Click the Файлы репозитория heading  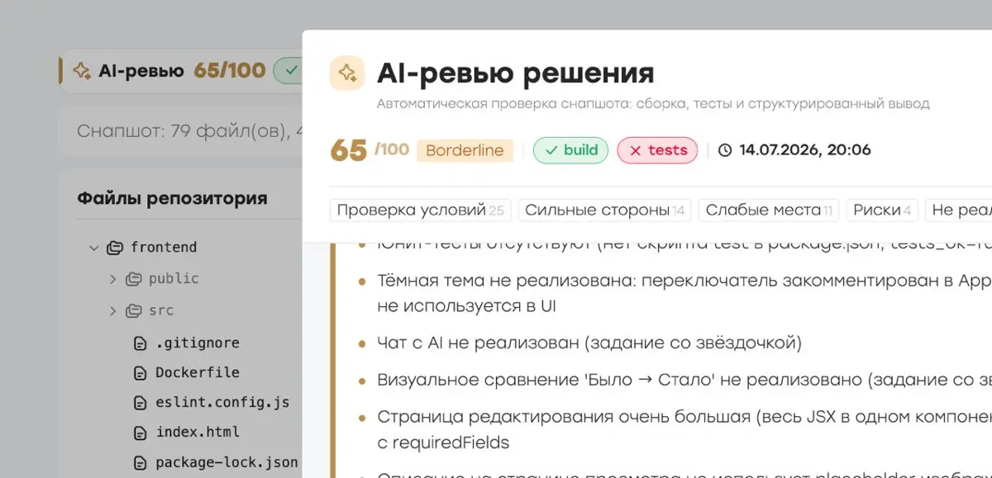(172, 198)
